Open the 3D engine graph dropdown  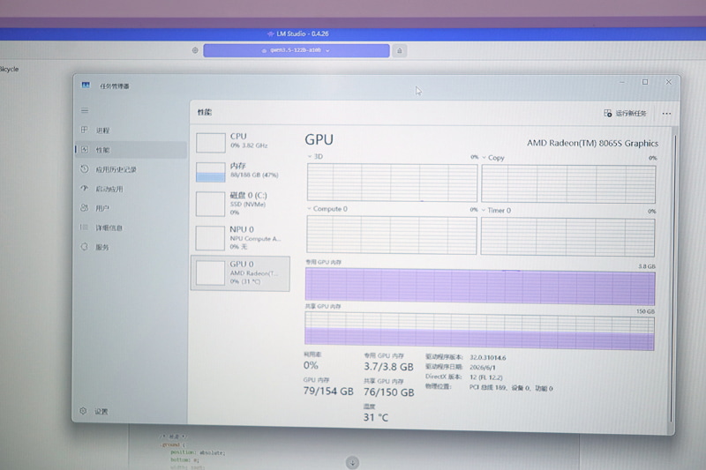coord(315,156)
